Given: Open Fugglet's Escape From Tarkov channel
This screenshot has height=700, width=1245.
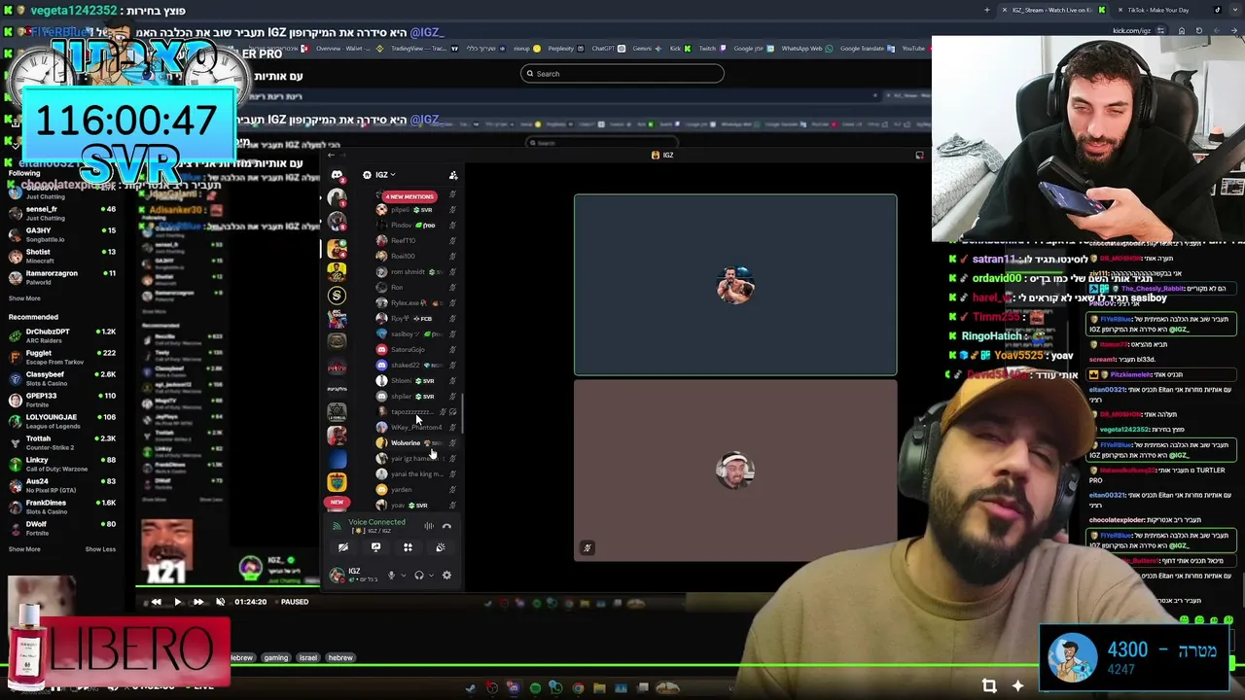Looking at the screenshot, I should tap(62, 357).
